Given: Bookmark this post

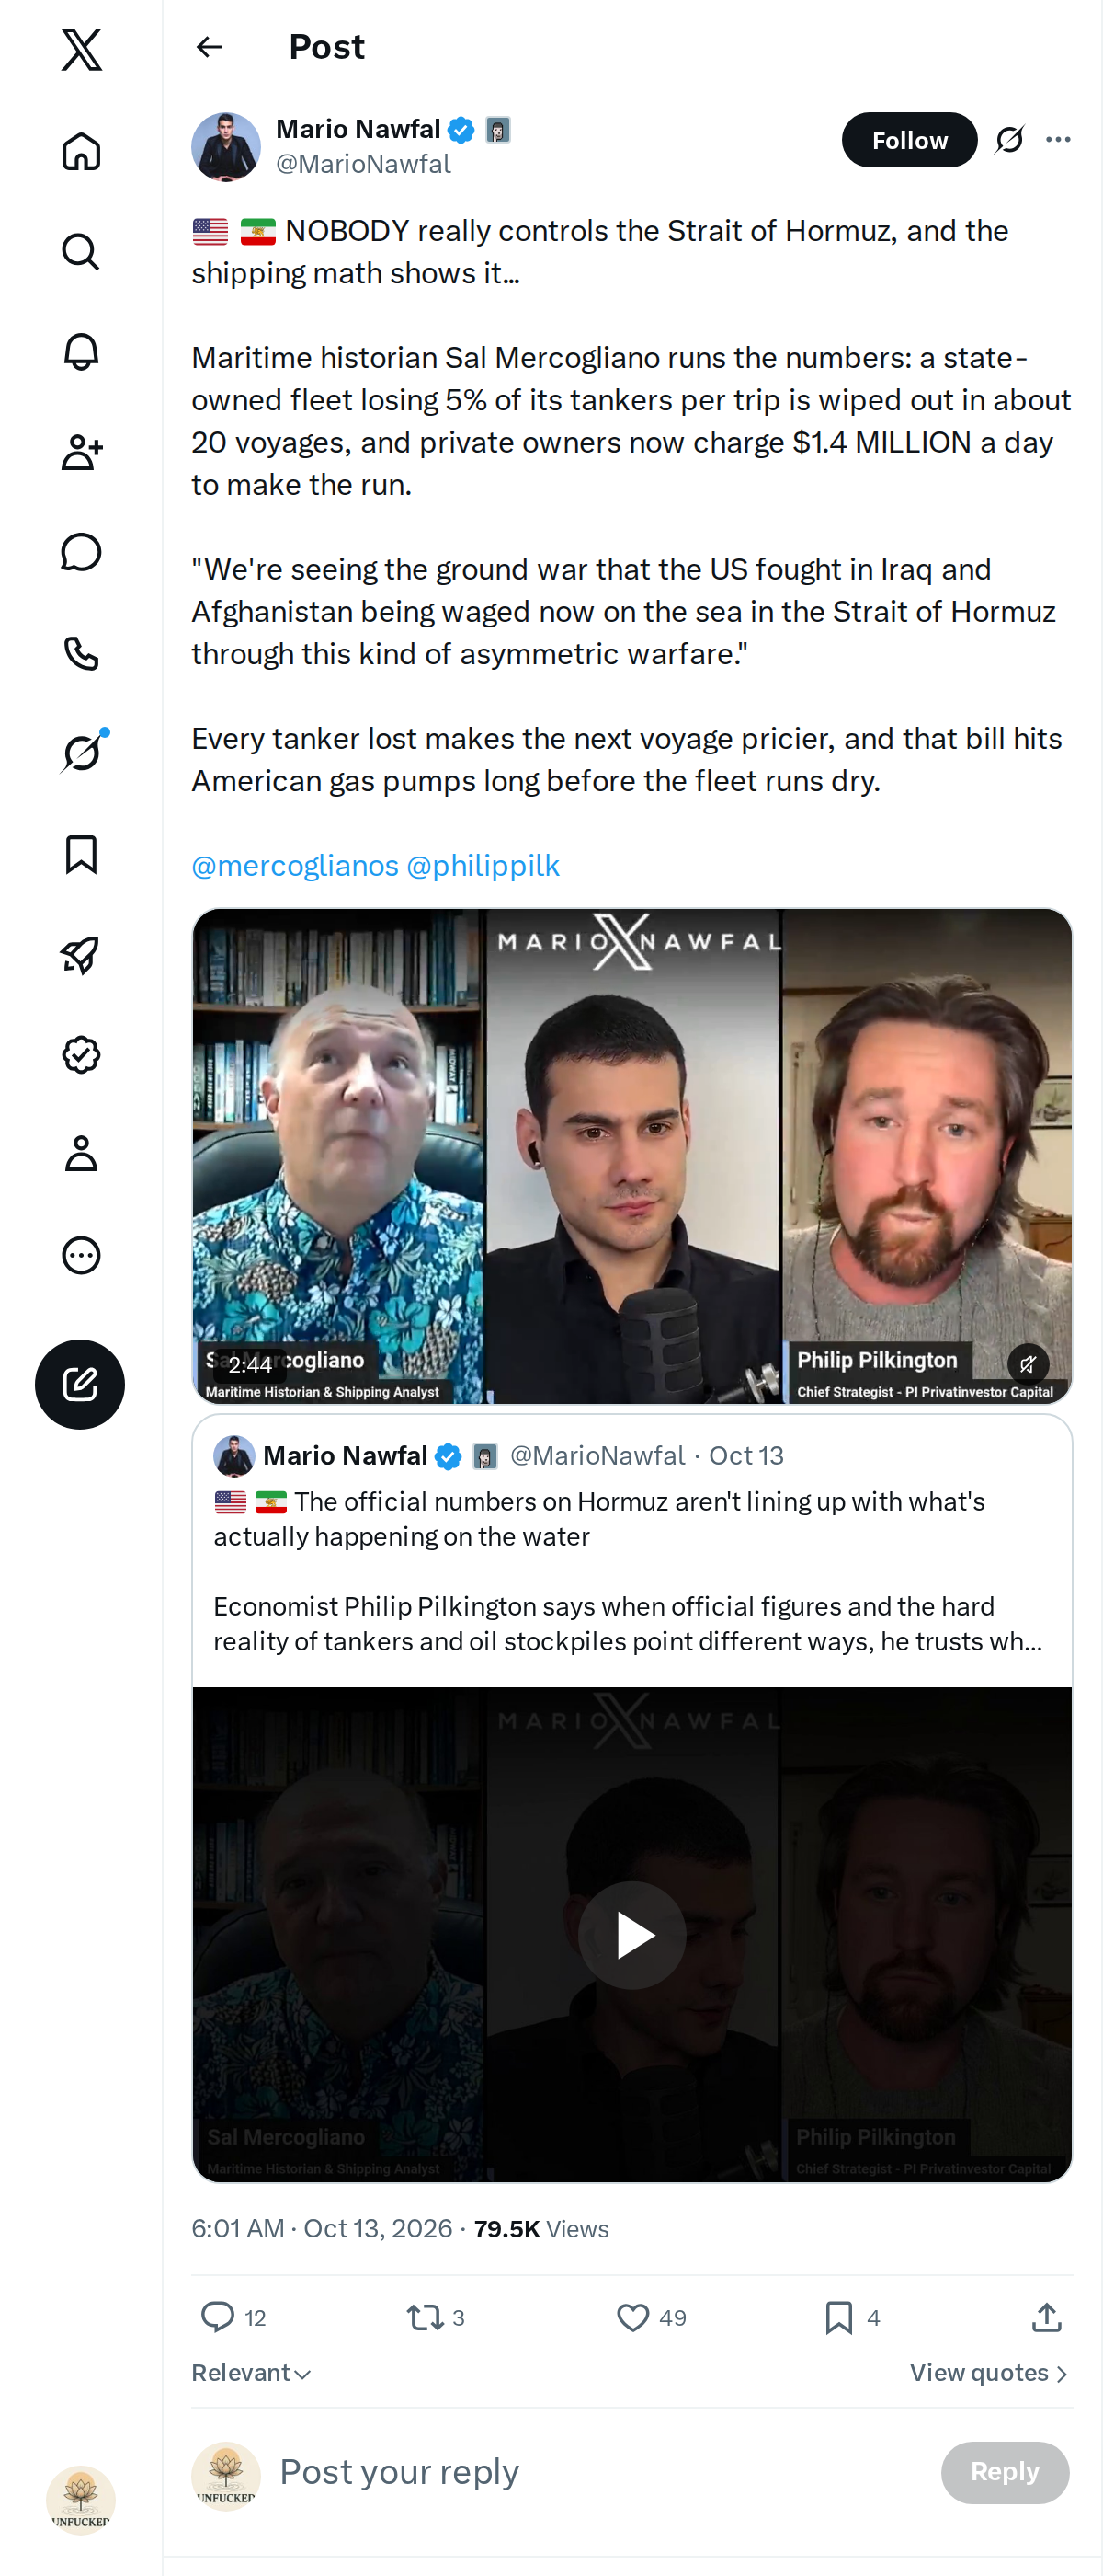Looking at the screenshot, I should click(838, 2317).
